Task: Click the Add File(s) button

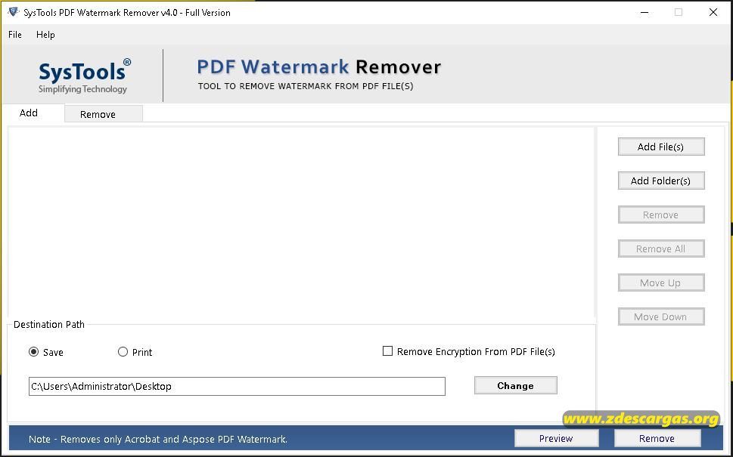Action: 661,147
